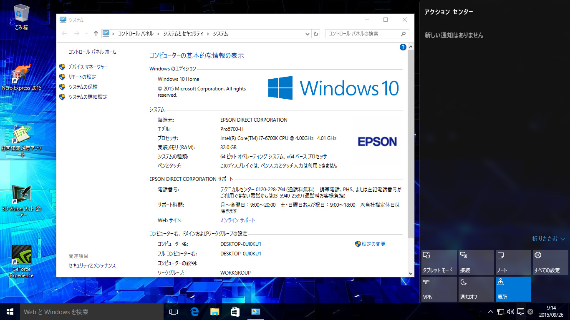570x320 pixels.
Task: Click the volume speaker tray icon
Action: (511, 312)
